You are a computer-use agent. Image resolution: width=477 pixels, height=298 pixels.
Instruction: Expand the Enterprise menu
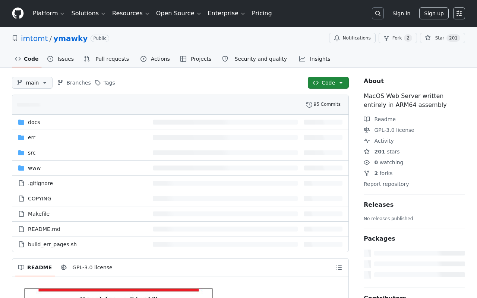tap(226, 13)
